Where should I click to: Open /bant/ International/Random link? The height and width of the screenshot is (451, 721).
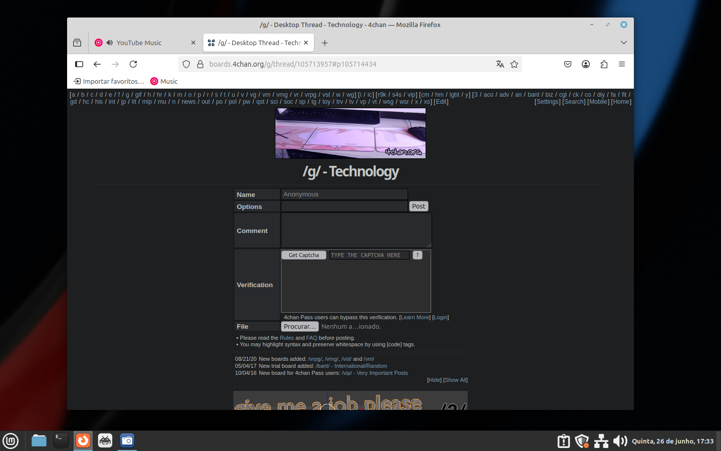351,366
